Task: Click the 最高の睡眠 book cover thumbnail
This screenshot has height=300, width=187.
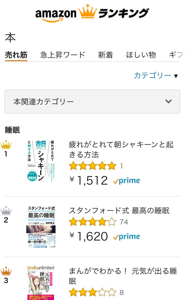Action: [x=41, y=227]
